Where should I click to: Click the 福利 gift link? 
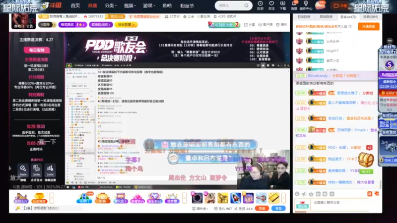pyautogui.click(x=281, y=24)
